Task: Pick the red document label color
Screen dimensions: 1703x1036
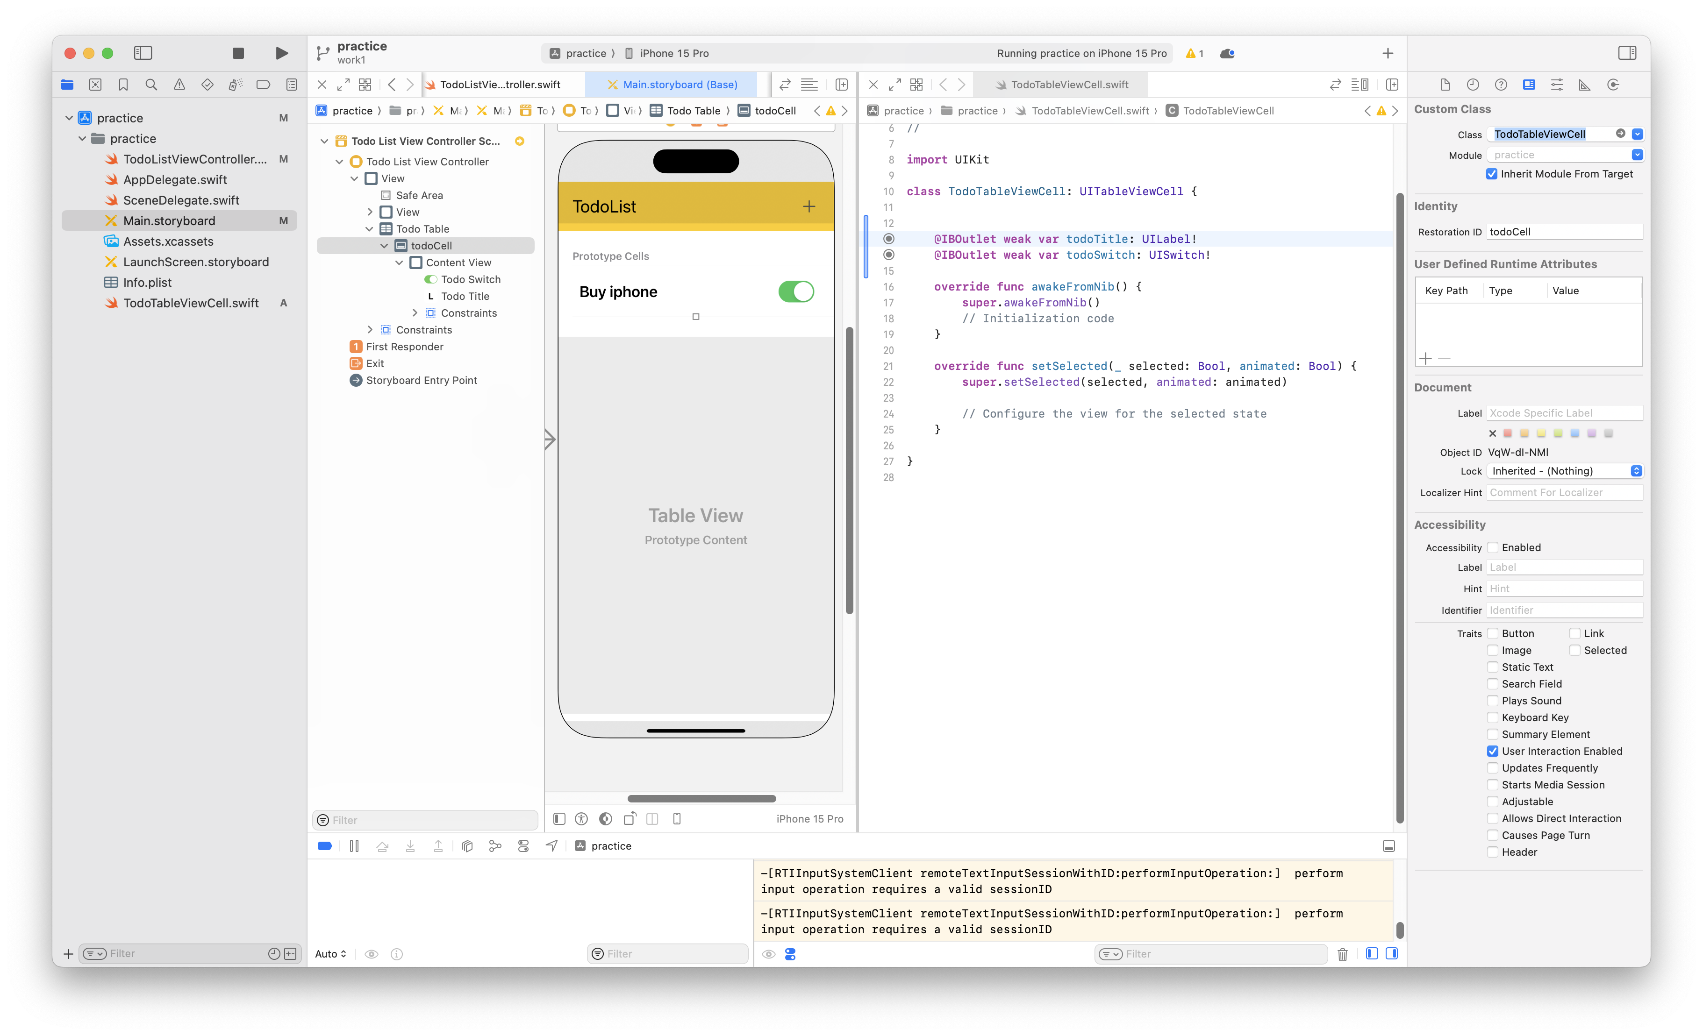Action: (x=1508, y=433)
